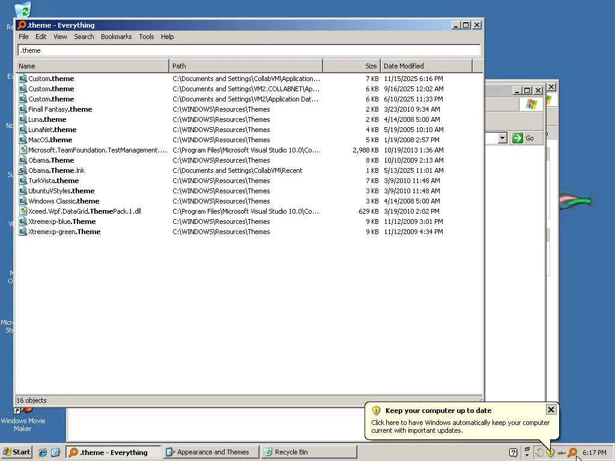Click the Everything search box containing .theme
This screenshot has height=461, width=615.
click(249, 50)
